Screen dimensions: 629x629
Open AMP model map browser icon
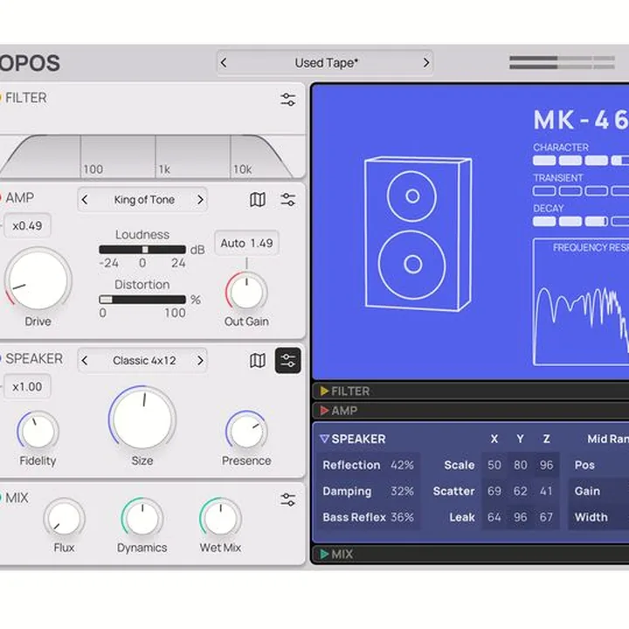(x=258, y=199)
